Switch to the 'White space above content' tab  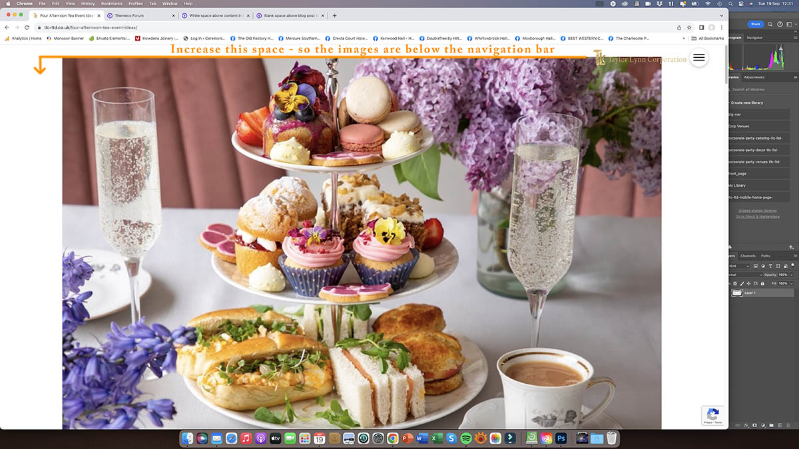(216, 15)
